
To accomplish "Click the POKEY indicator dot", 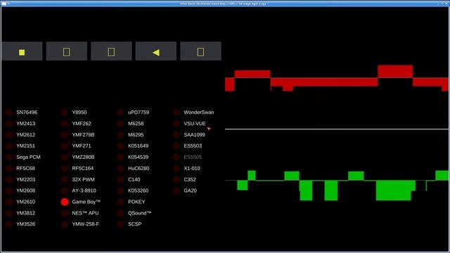I will click(120, 202).
